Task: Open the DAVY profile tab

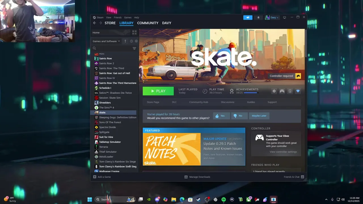Action: (x=167, y=23)
